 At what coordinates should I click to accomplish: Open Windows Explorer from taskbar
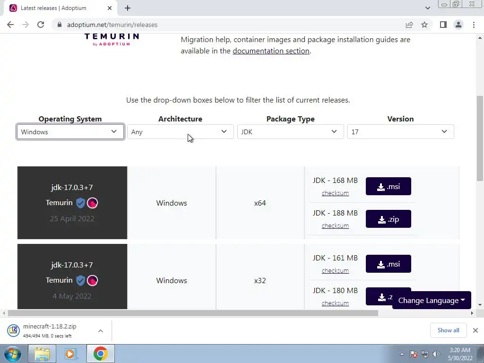[x=42, y=354]
